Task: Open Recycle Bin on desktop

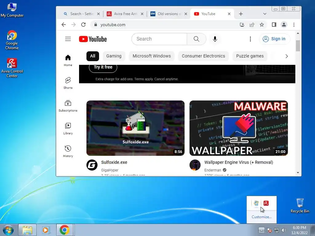Action: point(300,206)
